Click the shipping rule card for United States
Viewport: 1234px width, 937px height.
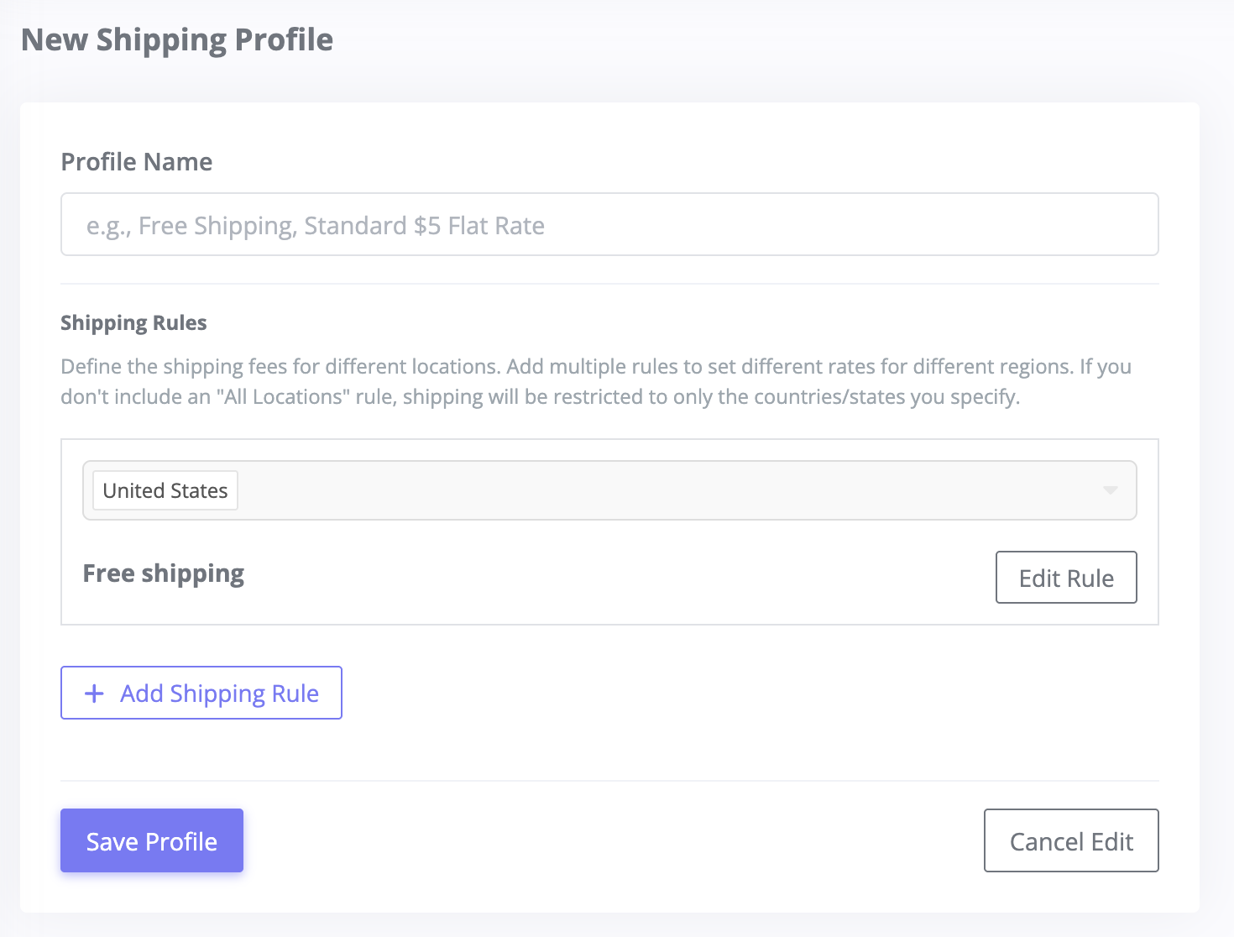coord(609,531)
